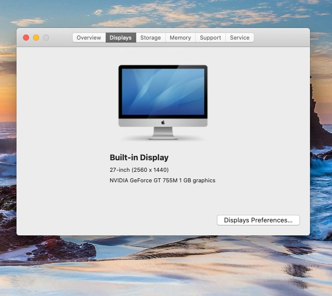Open the Storage tab
The image size is (332, 296).
coord(151,38)
